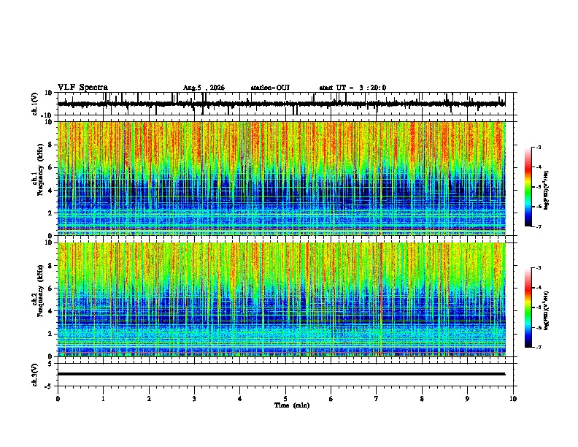This screenshot has width=578, height=447.
Task: Click the "4" kHz tick on ch.1 frequency axis
Action: 50,191
